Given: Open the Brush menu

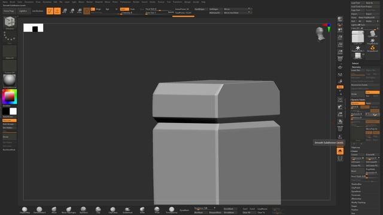Looking at the screenshot, I should (x=13, y=2).
